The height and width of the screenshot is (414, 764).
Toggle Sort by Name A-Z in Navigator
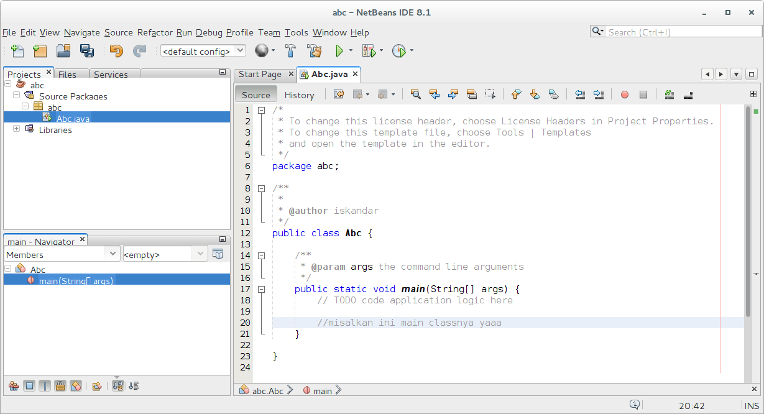pyautogui.click(x=118, y=386)
